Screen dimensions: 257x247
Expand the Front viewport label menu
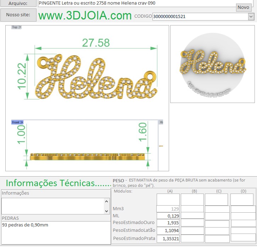(x=22, y=122)
